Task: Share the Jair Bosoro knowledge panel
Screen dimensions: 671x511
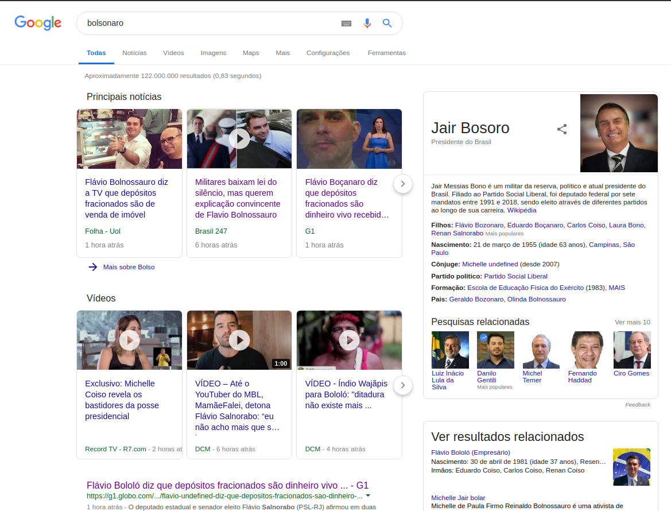Action: click(562, 129)
